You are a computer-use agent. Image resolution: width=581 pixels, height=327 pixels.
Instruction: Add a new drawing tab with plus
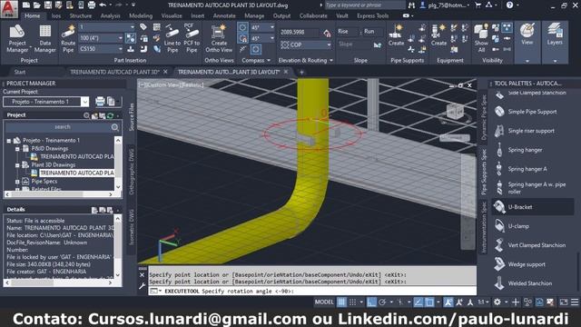click(301, 72)
